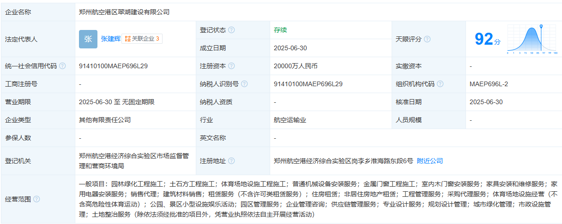Open legal representative 张建辉's profile link
Screen dimensions: 562x224
click(x=111, y=39)
